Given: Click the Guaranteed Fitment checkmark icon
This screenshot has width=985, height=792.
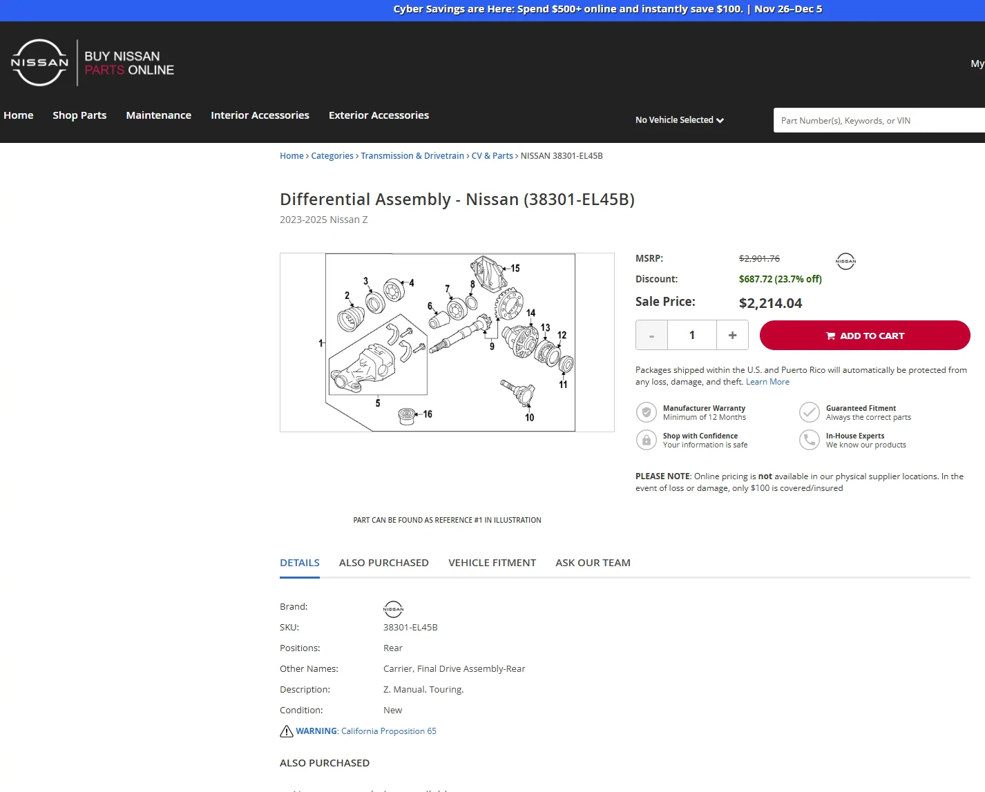Looking at the screenshot, I should [x=809, y=412].
